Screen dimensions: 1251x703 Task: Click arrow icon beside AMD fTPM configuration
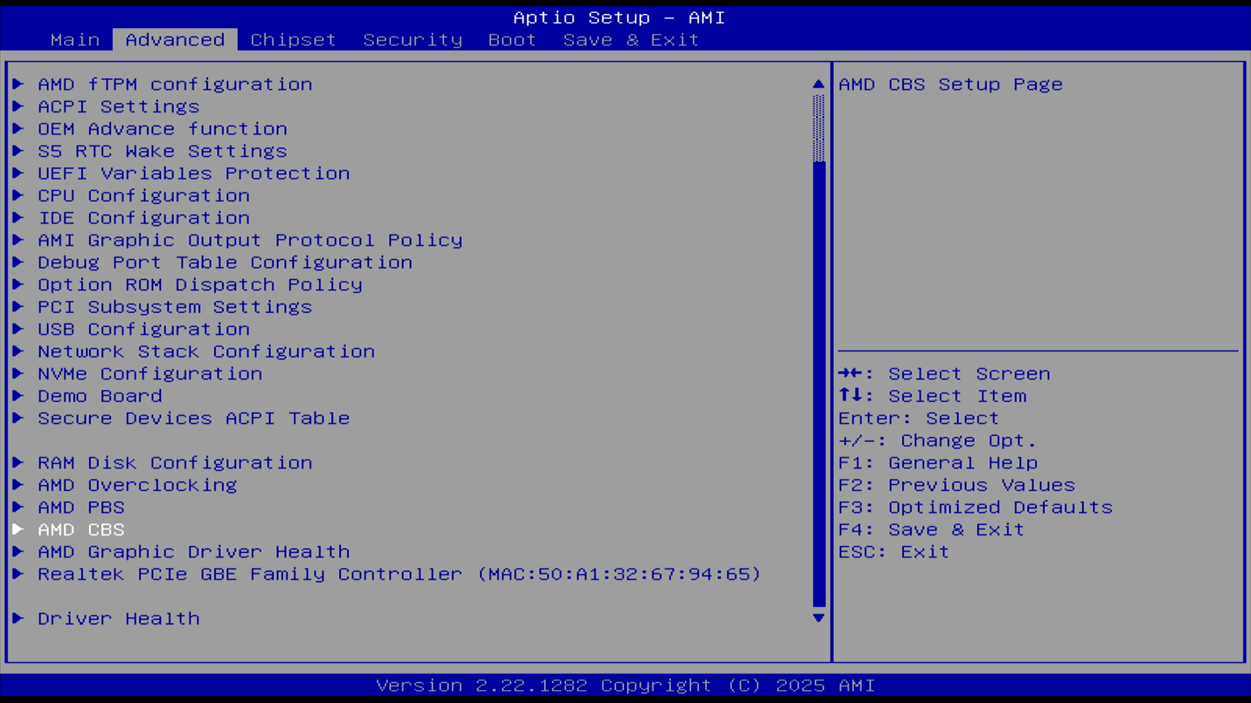[18, 84]
